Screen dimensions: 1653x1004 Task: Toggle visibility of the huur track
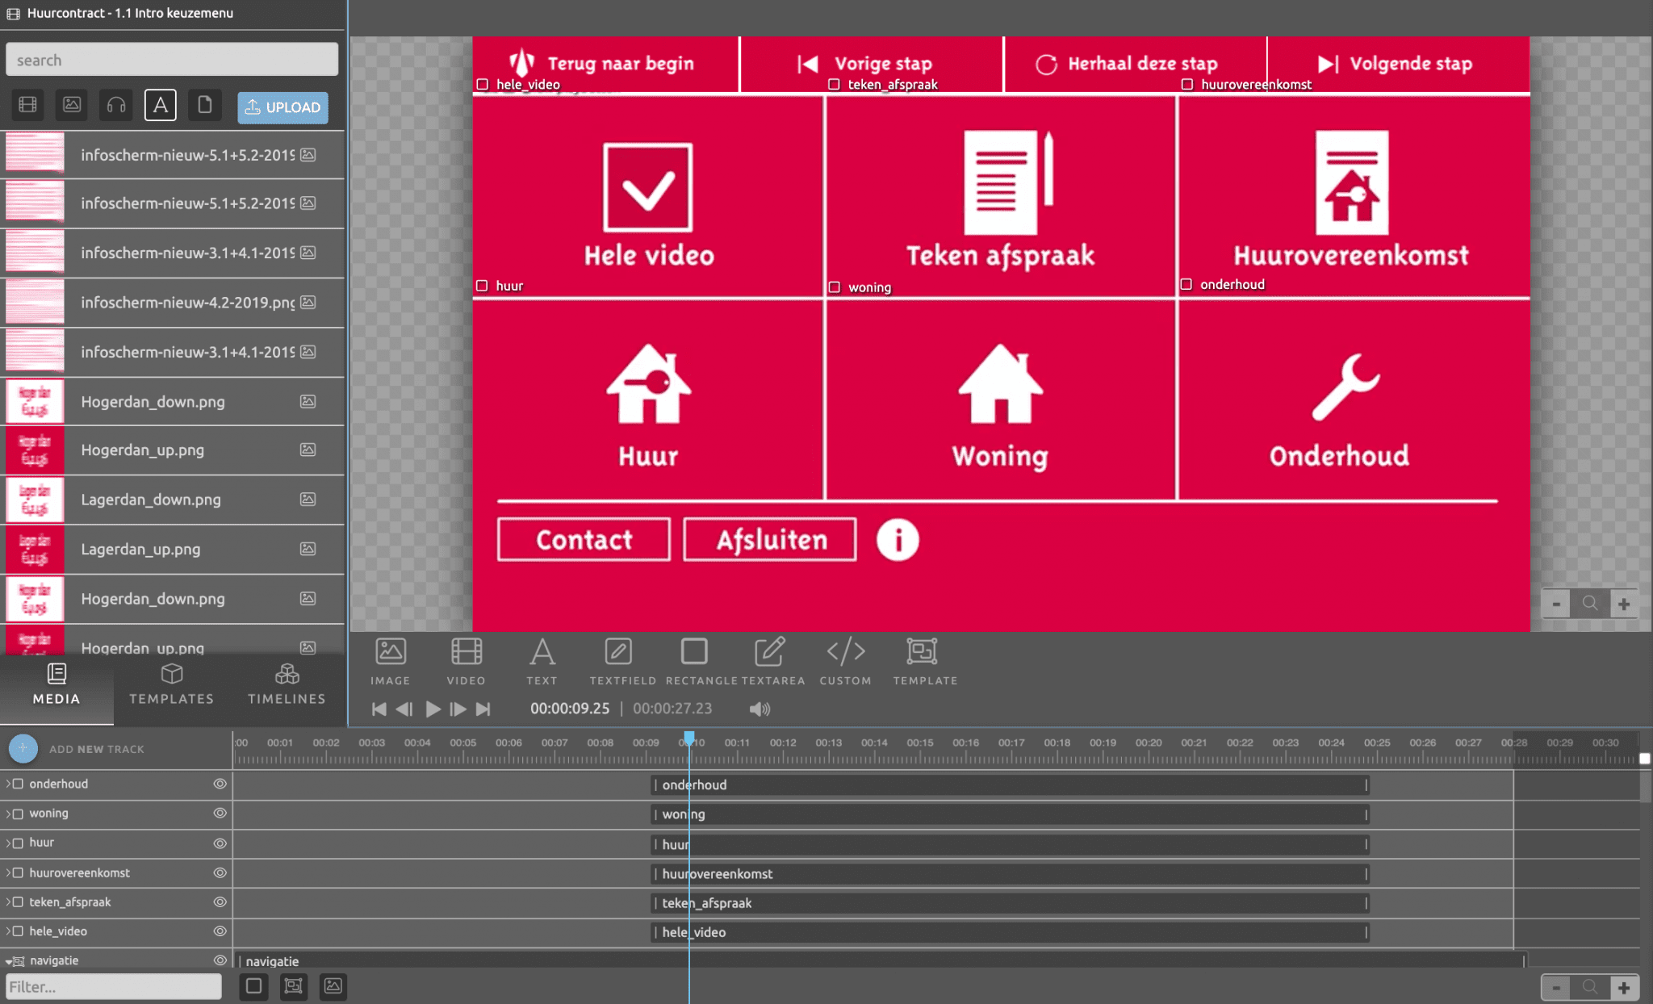[x=217, y=842]
